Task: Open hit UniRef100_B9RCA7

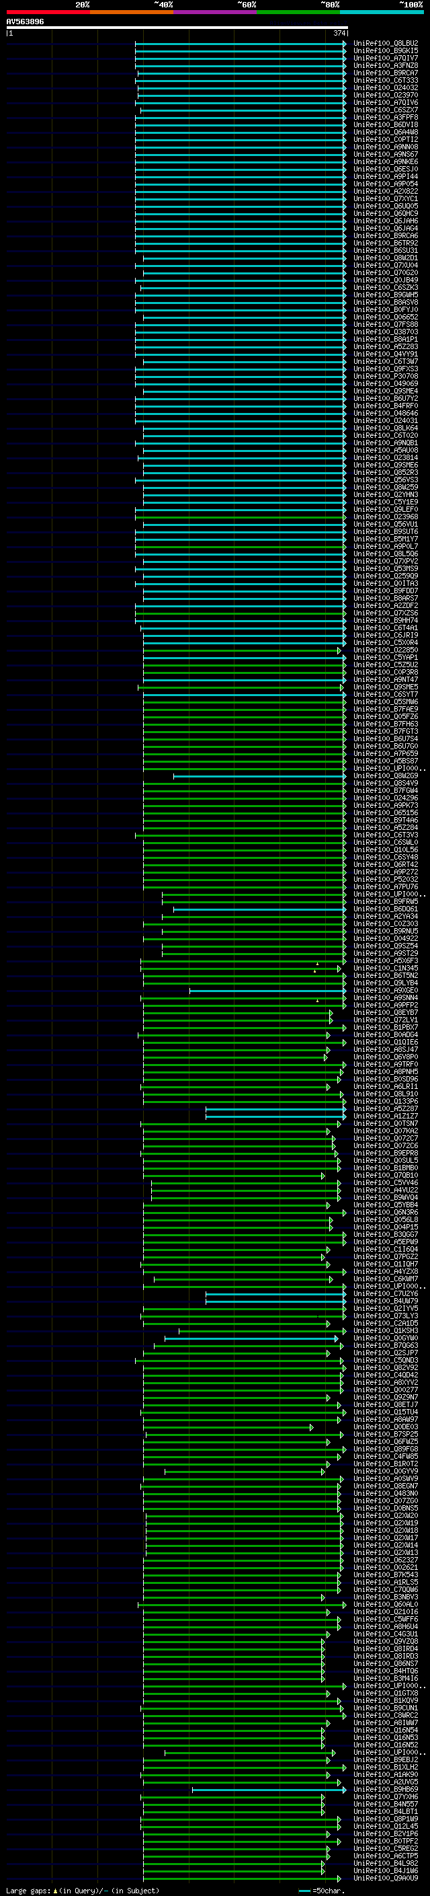Action: [x=385, y=73]
